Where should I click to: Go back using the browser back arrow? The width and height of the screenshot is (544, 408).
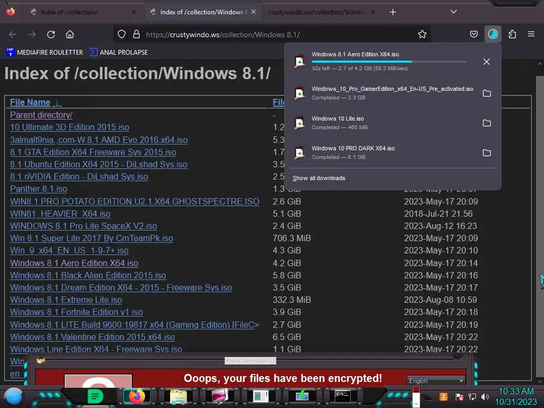click(x=13, y=35)
